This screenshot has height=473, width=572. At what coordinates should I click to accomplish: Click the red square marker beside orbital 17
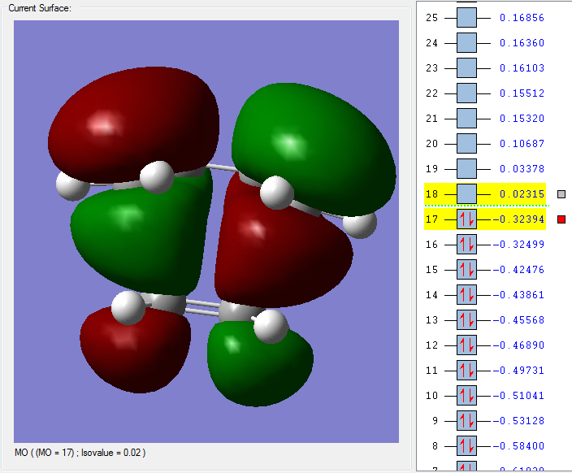561,219
